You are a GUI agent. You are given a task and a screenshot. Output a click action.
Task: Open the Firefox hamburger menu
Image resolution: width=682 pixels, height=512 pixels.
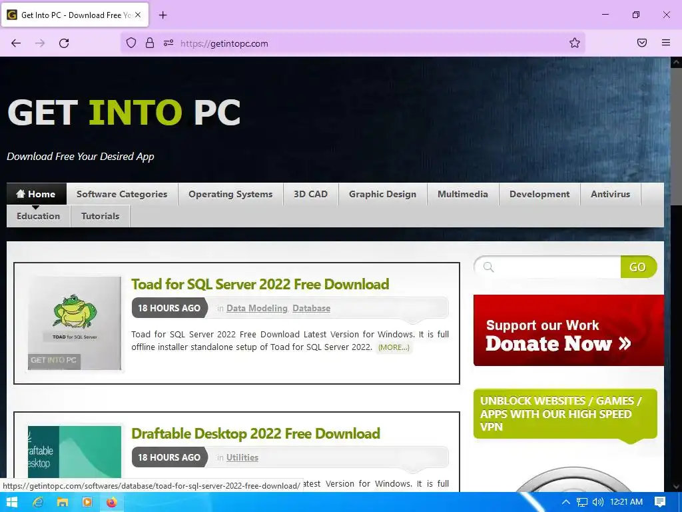coord(666,43)
